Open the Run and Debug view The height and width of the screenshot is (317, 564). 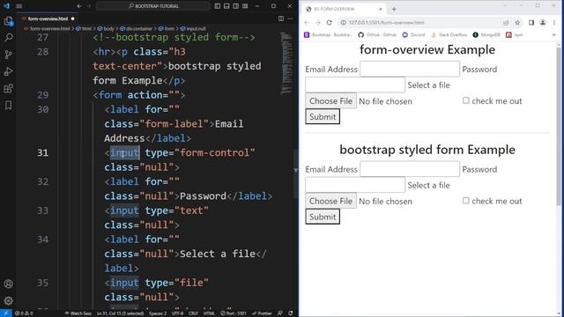[8, 71]
